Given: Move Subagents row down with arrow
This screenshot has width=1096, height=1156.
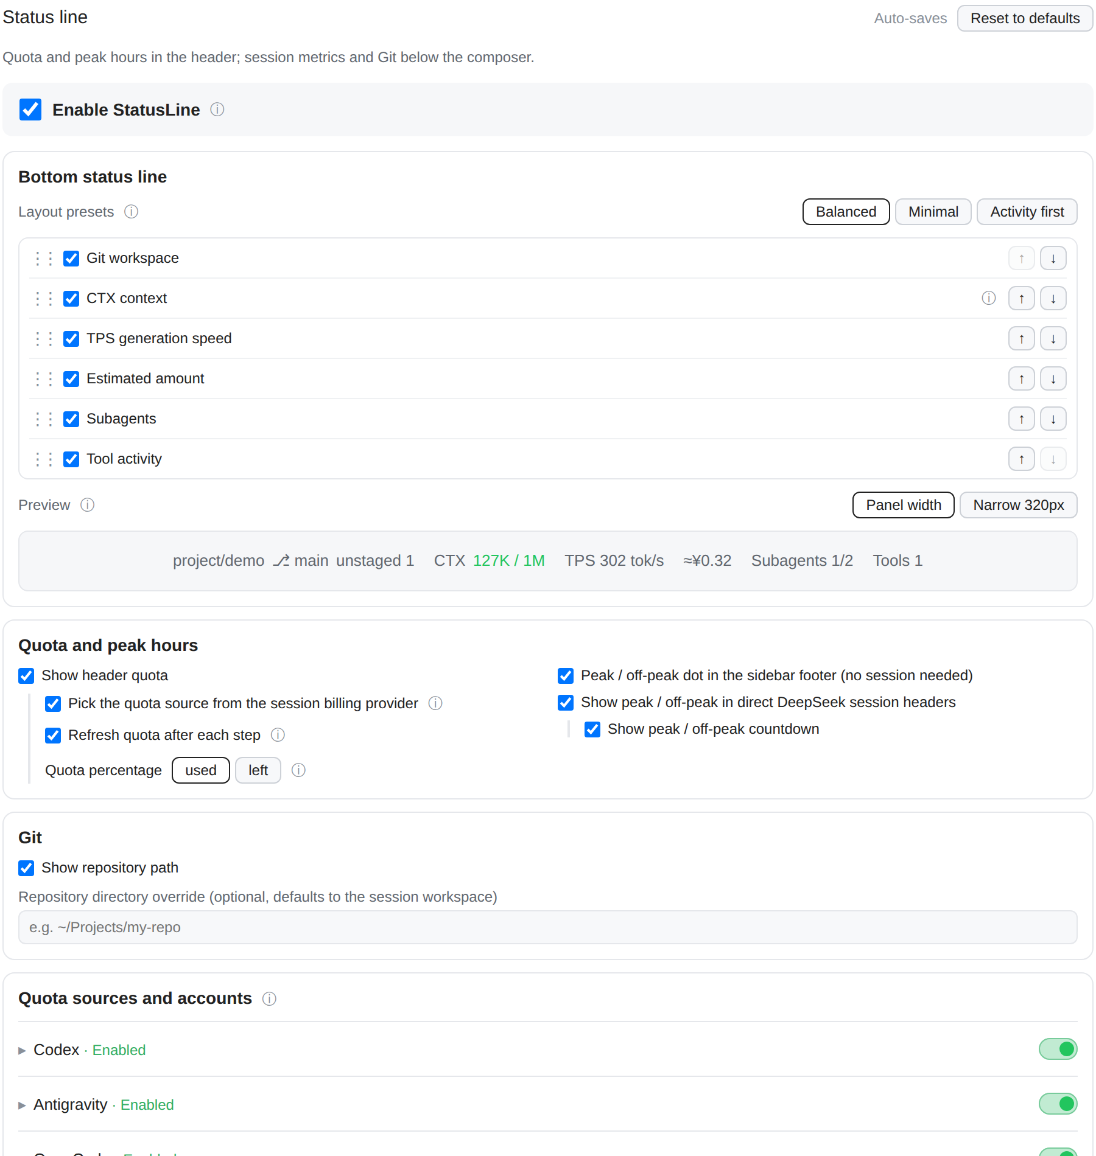Looking at the screenshot, I should tap(1053, 419).
